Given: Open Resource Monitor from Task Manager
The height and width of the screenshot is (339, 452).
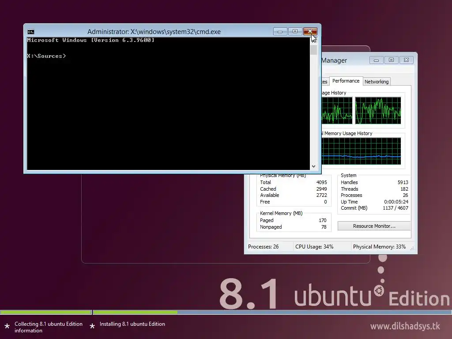Looking at the screenshot, I should click(374, 226).
